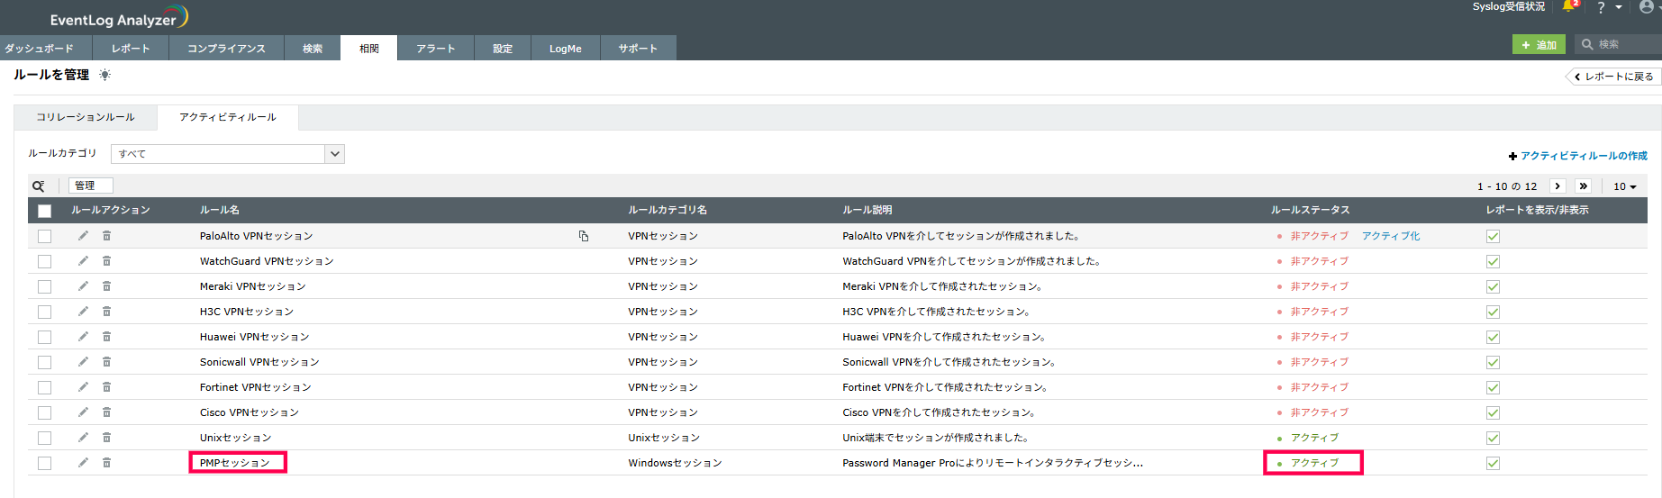Open the サポート tab
The height and width of the screenshot is (498, 1662).
tap(638, 49)
